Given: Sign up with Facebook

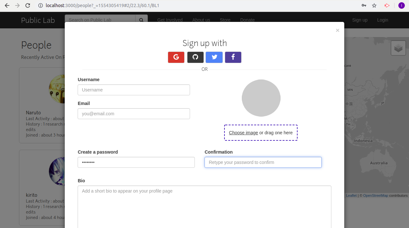Looking at the screenshot, I should (x=233, y=57).
